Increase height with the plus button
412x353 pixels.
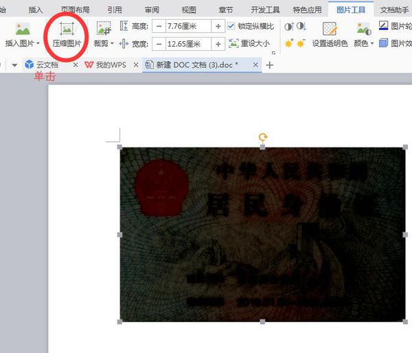pyautogui.click(x=218, y=26)
